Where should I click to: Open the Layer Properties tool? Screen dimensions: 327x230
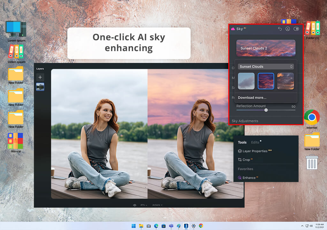coord(255,151)
